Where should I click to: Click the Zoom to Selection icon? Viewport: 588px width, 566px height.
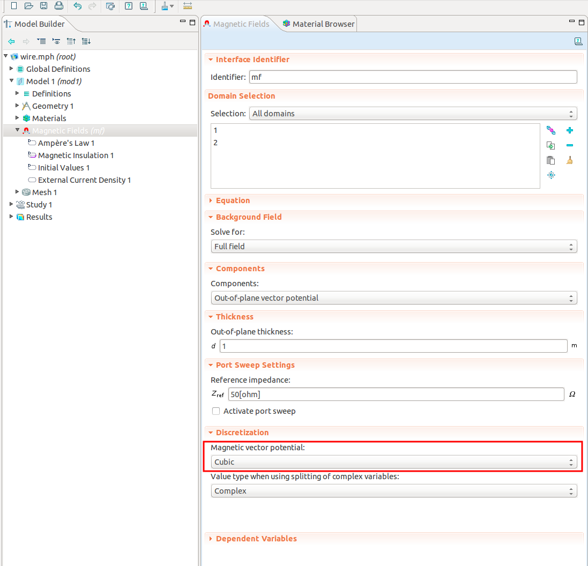551,175
